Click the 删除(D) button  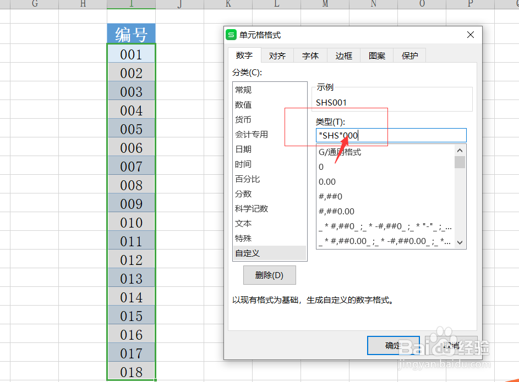pos(269,275)
